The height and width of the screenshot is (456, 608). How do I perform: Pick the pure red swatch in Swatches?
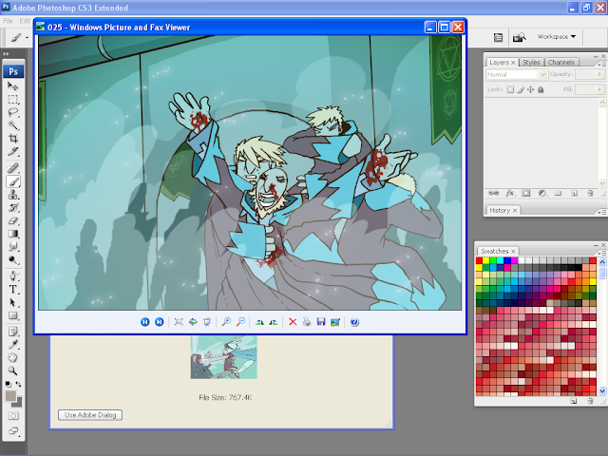point(479,260)
